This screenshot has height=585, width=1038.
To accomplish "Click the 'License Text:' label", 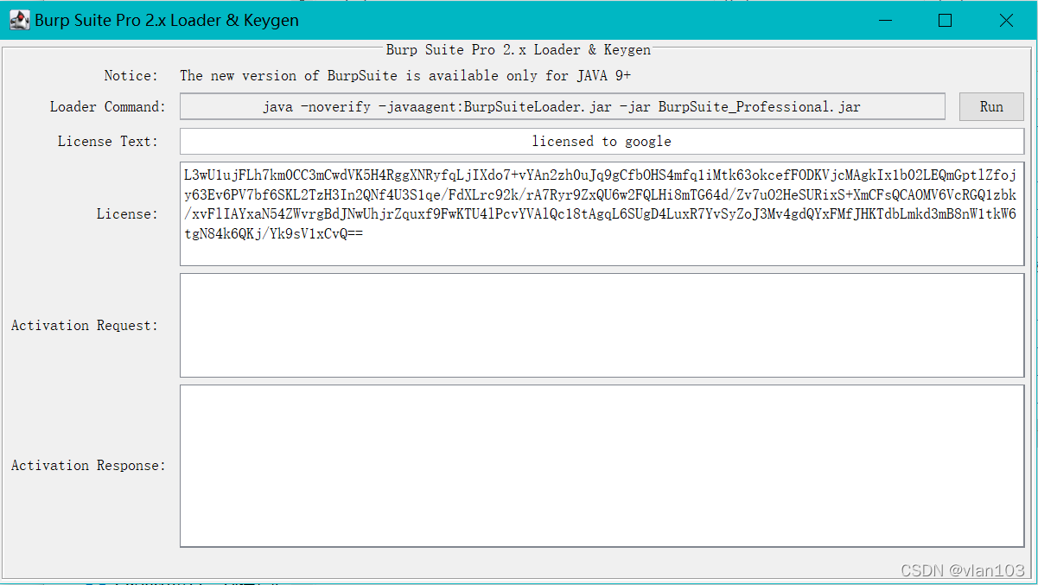I will pyautogui.click(x=108, y=142).
